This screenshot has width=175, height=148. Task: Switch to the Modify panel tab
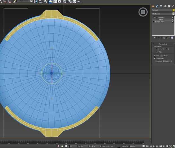[157, 6]
